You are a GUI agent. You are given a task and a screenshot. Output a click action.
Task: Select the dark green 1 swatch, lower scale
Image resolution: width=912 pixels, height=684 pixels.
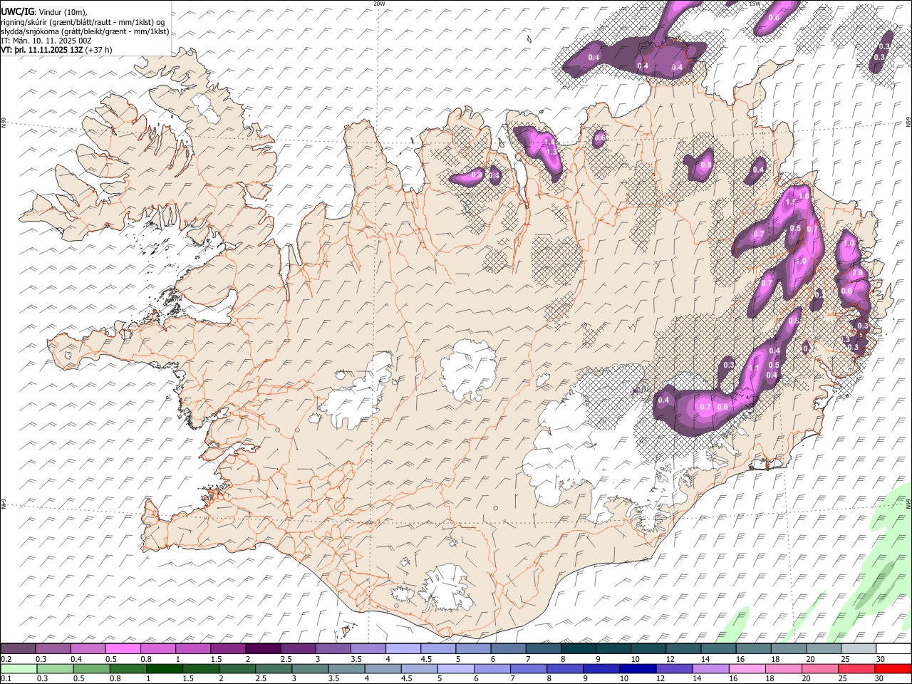165,668
